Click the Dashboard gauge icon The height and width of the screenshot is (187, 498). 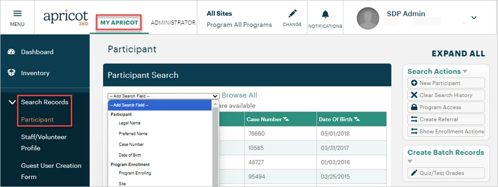11,52
